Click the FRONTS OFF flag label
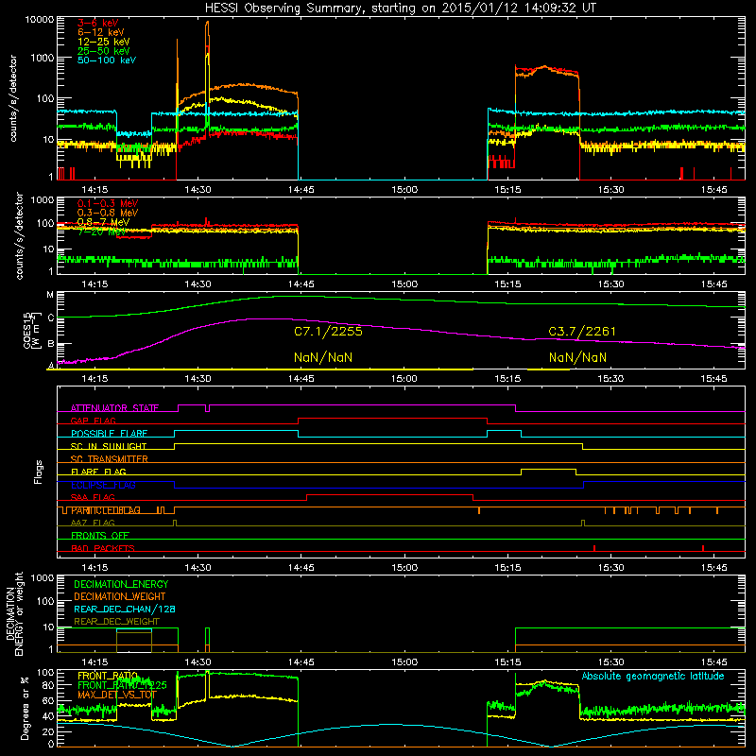This screenshot has height=756, width=756. [100, 535]
